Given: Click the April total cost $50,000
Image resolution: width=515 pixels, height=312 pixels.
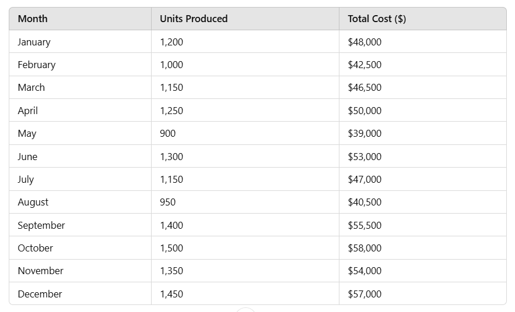Looking at the screenshot, I should 365,111.
